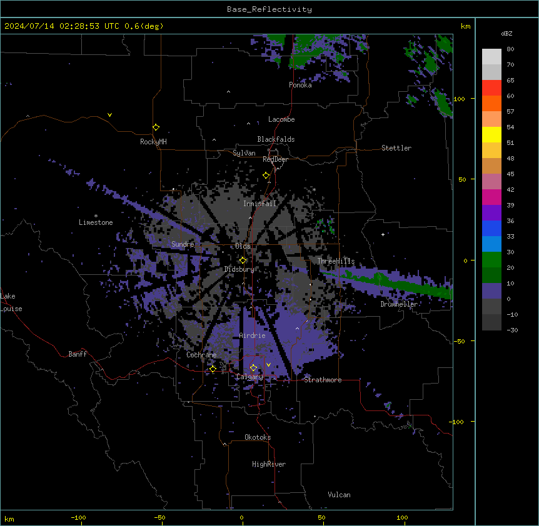
Task: Pick the bright yellow band in the dBZ legend
Action: pos(491,134)
